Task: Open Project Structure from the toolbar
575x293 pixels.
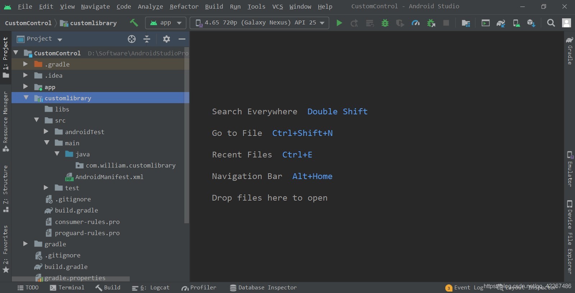Action: (x=466, y=23)
